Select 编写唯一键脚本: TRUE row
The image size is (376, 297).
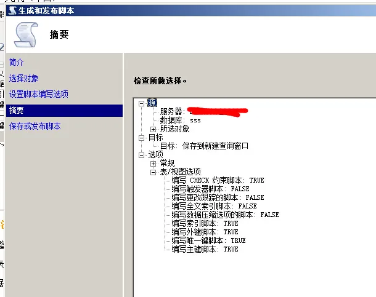point(208,241)
